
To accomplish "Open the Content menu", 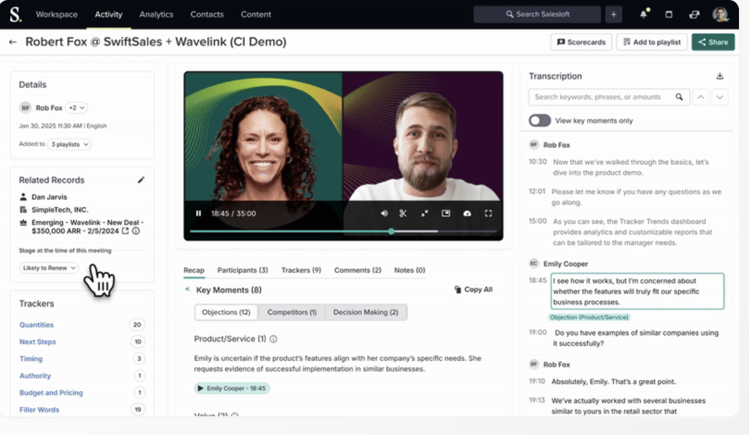I will [256, 14].
